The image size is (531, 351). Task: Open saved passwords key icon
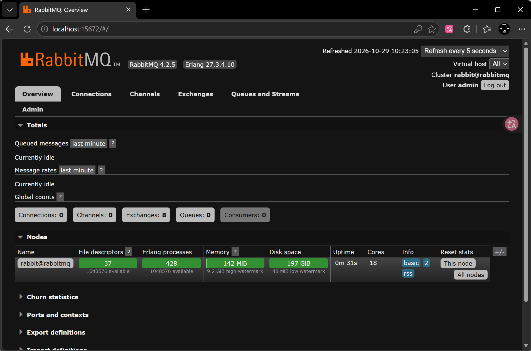coord(418,29)
